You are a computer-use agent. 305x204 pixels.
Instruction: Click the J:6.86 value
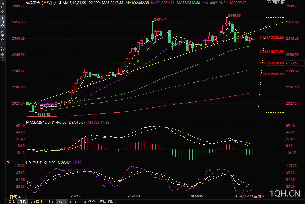tap(77, 162)
